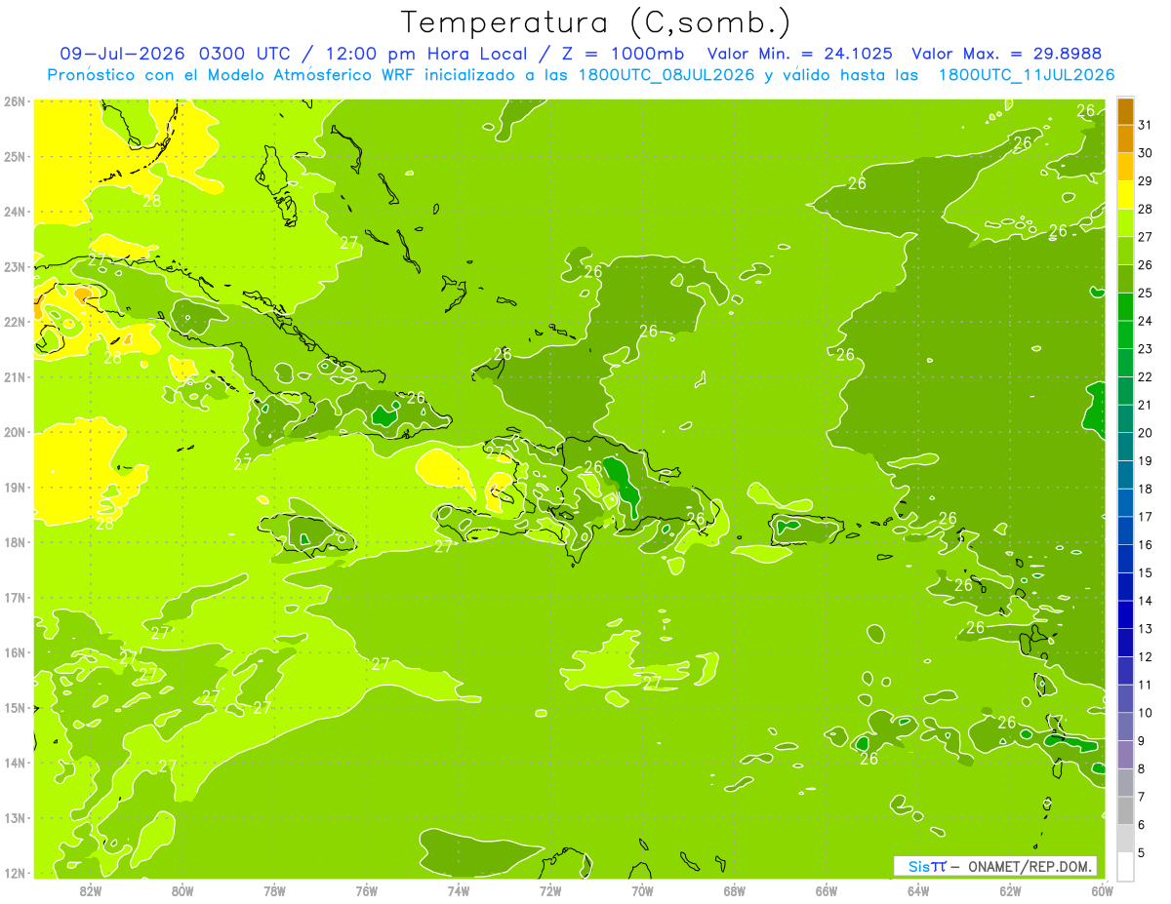The height and width of the screenshot is (904, 1171).
Task: Click the 17N latitude axis label
Action: pos(15,598)
